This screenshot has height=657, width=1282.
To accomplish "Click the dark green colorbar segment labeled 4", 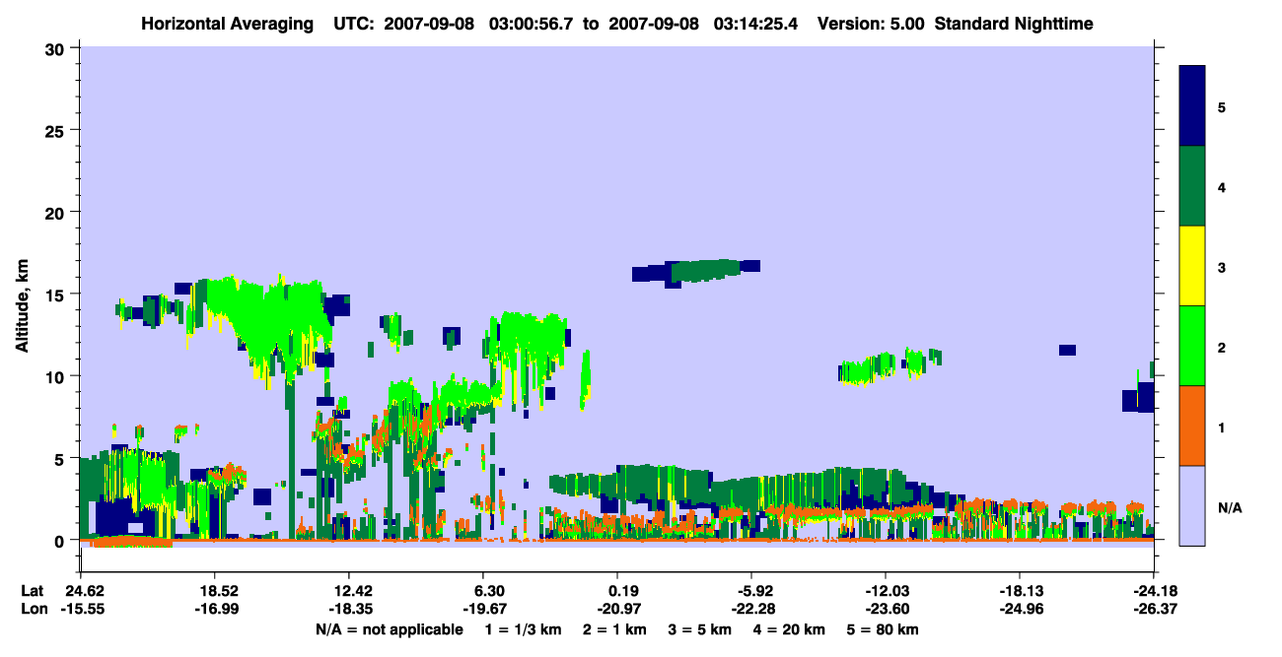I will point(1192,186).
